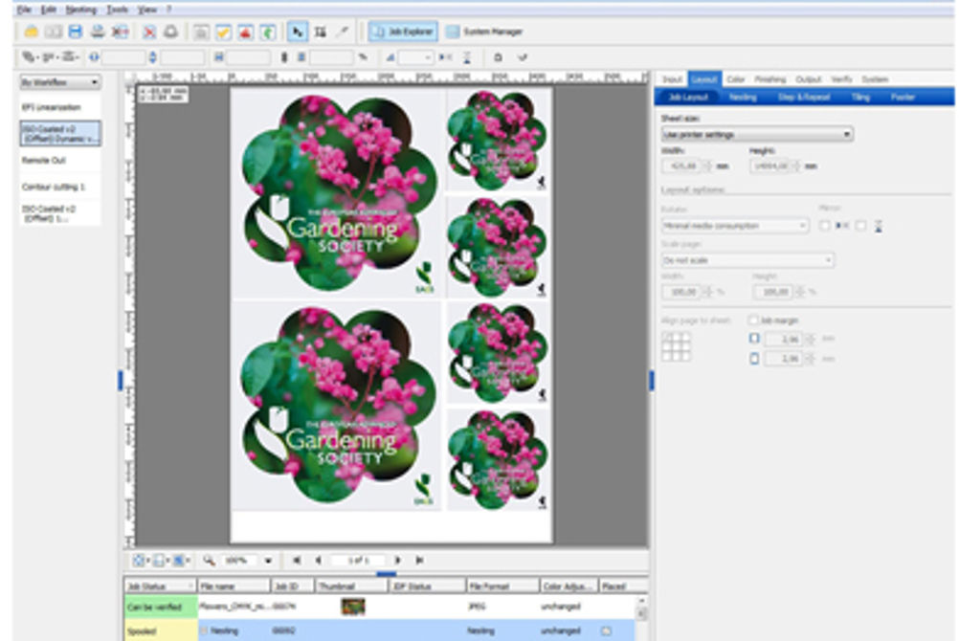Screen dimensions: 959x641
Task: Tick the Job margin checkbox
Action: (753, 320)
